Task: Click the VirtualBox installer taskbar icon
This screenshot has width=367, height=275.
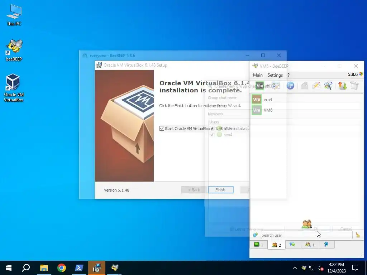Action: pos(97,268)
